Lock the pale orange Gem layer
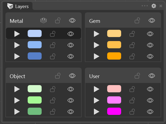This screenshot has width=166, height=124. [132, 34]
